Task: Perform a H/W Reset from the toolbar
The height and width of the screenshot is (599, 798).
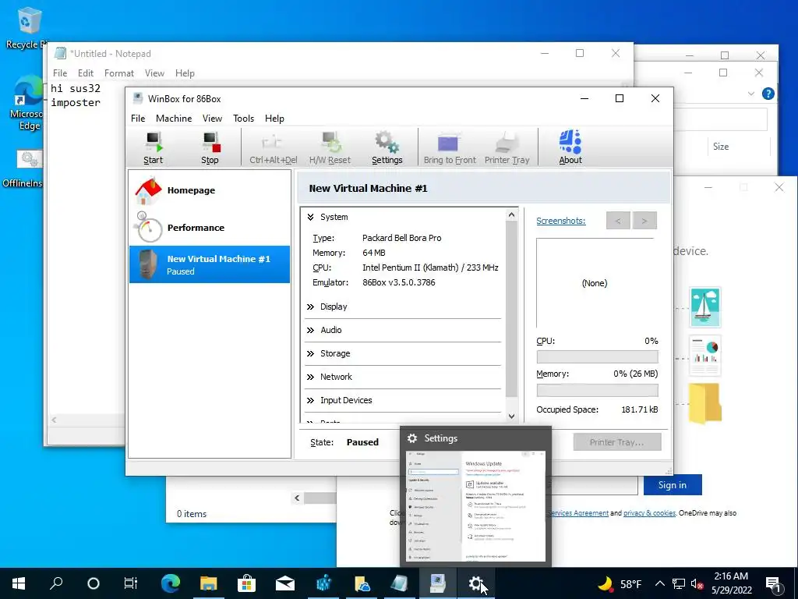Action: tap(330, 147)
